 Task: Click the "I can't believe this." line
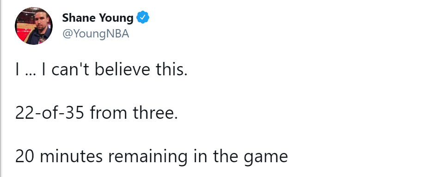point(101,69)
